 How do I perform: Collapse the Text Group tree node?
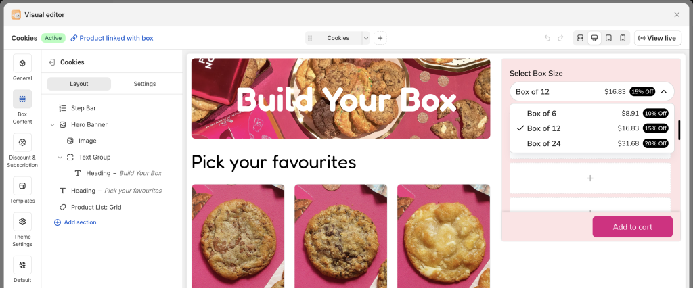(60, 158)
